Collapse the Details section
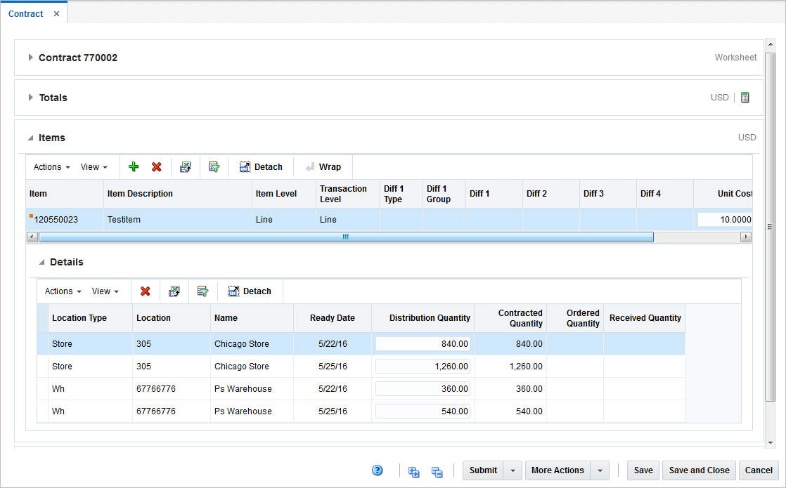Viewport: 786px width, 488px height. pos(41,262)
